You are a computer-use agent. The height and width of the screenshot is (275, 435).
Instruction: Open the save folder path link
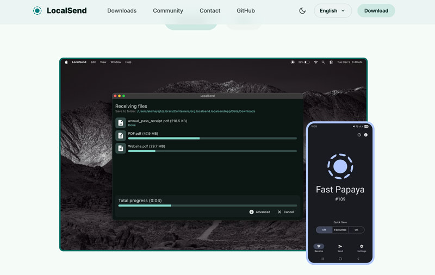coord(196,111)
